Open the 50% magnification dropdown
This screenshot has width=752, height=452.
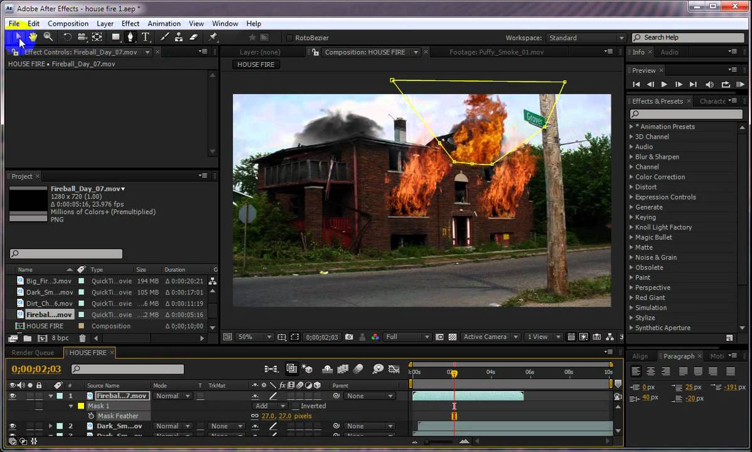coord(254,337)
